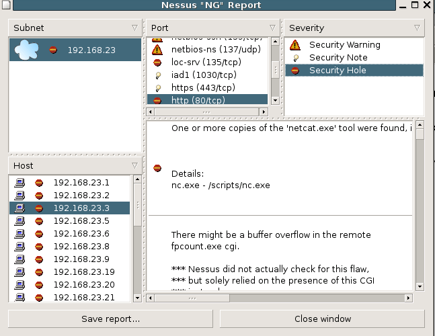
Task: Click the Host list scroll up arrow
Action: pyautogui.click(x=137, y=179)
